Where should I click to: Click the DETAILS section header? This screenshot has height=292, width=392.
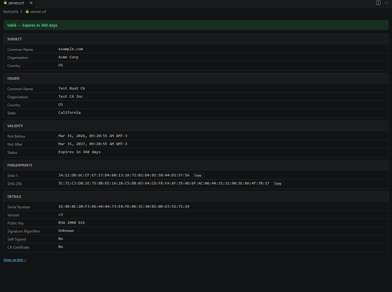point(196,197)
